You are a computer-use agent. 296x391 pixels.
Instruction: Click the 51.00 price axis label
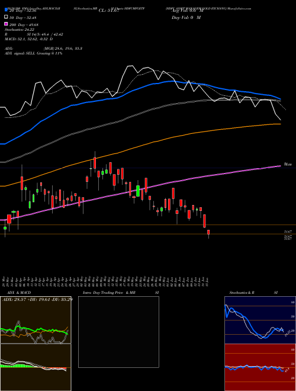coord(288,164)
